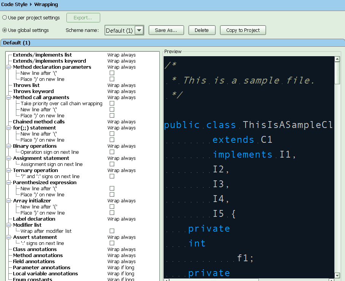Image resolution: width=345 pixels, height=281 pixels.
Task: Open wrap options for Enum constants
Action: [x=121, y=279]
